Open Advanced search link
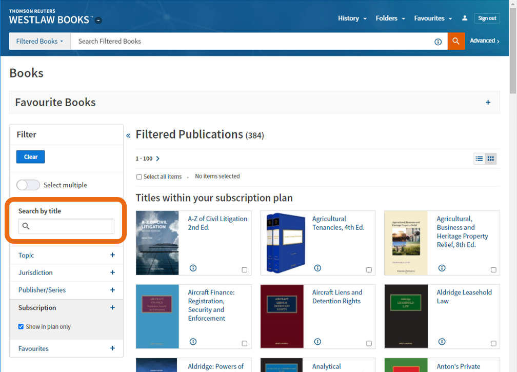 (484, 41)
